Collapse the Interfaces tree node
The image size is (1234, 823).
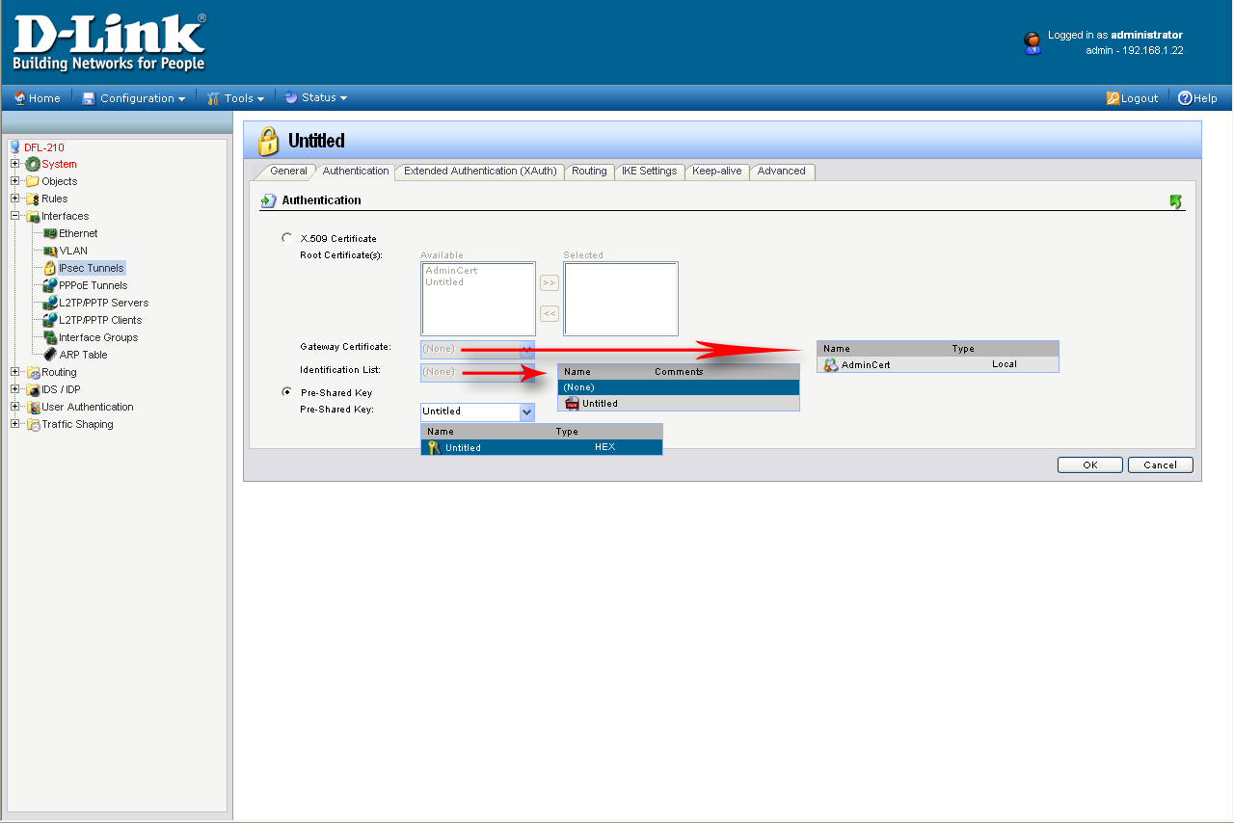point(15,216)
